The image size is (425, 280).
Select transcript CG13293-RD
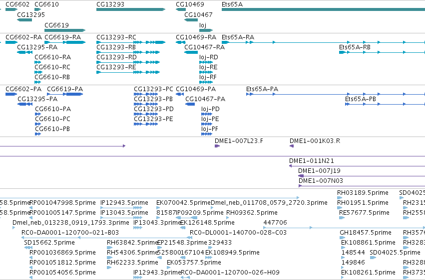click(x=128, y=62)
